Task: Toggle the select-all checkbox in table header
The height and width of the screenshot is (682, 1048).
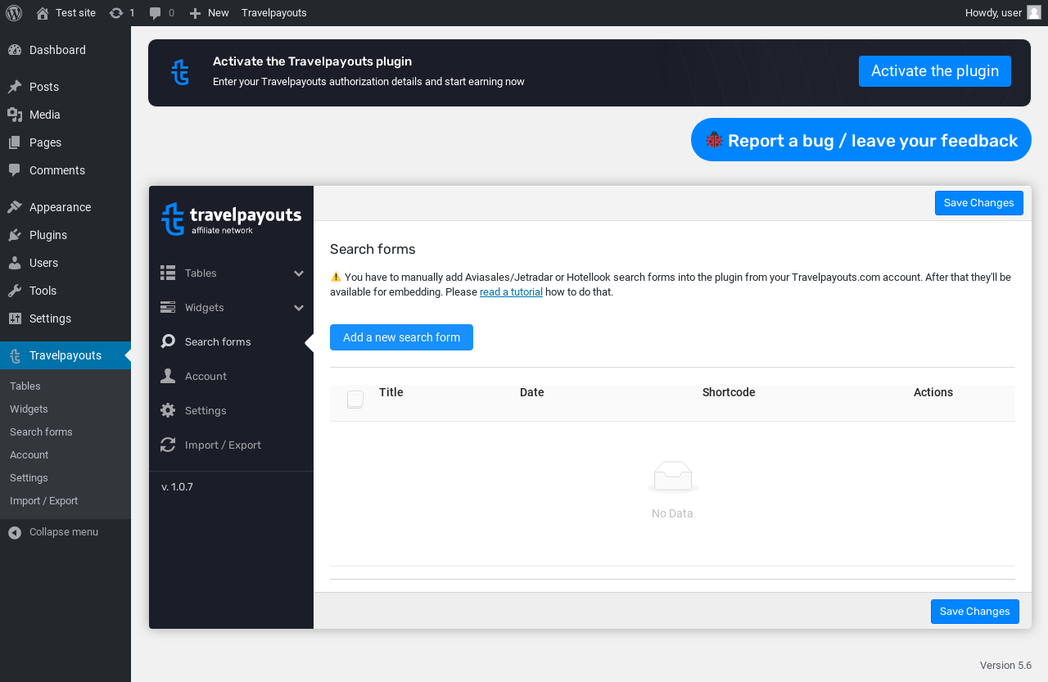Action: pos(355,400)
